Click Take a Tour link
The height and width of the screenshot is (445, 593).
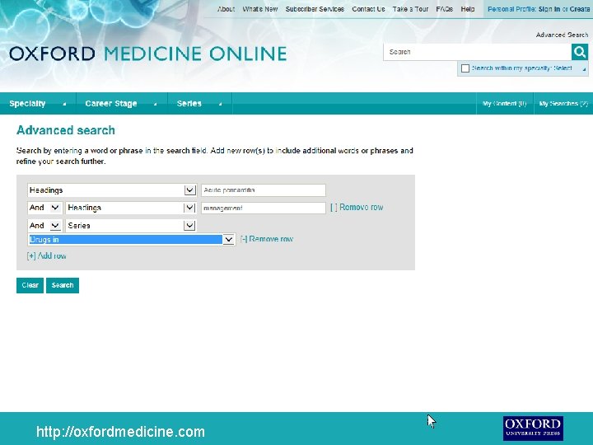410,9
